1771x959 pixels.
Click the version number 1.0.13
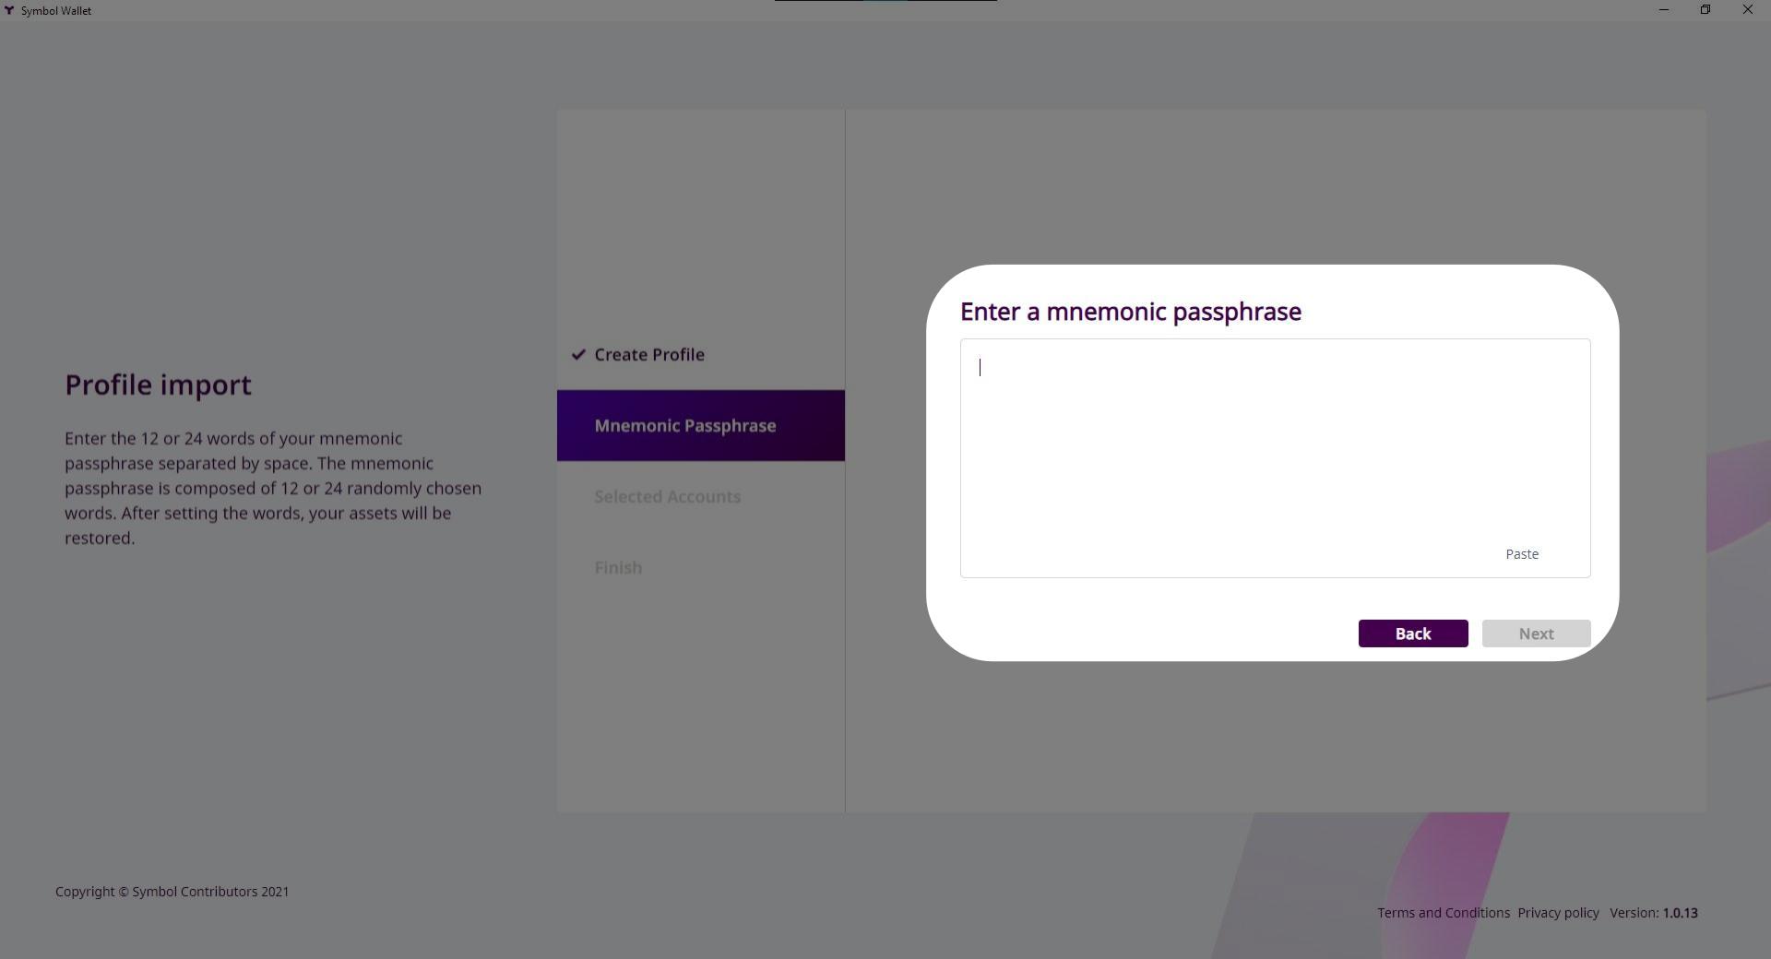[x=1680, y=913]
